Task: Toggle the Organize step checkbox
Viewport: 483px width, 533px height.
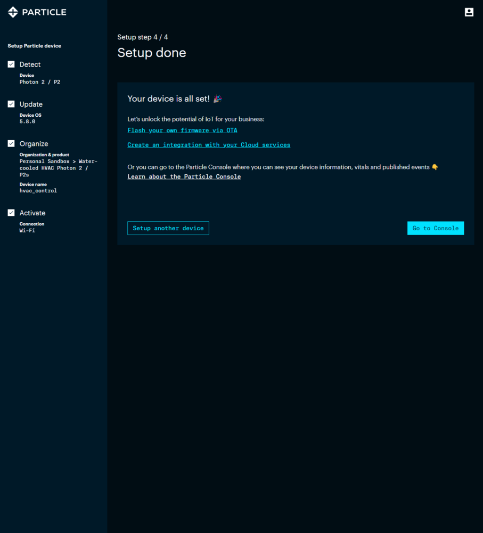Action: pos(11,143)
